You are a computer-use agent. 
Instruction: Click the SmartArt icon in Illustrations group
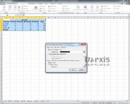click(22, 8)
